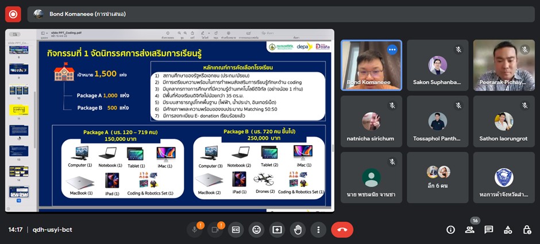Open options on Bond Komaneee's video tile
540x244 pixels.
[392, 50]
